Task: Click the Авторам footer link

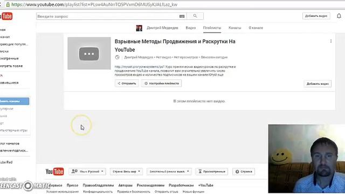Action: tap(126, 185)
